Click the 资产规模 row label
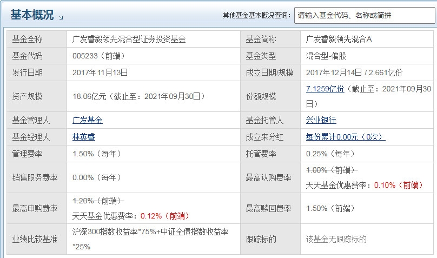This screenshot has height=258, width=437. tap(27, 96)
